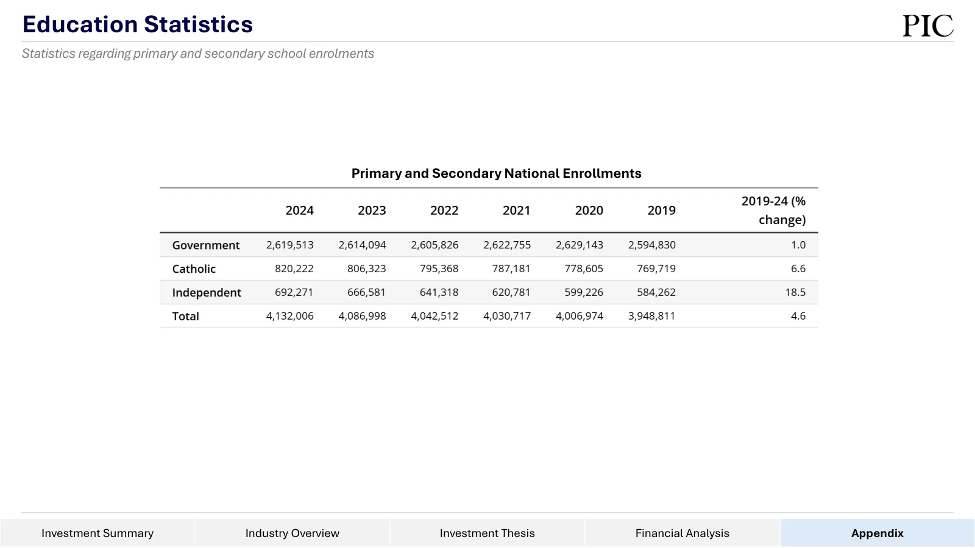Click Government 2021 value 2,622,755
975x548 pixels.
coord(507,245)
